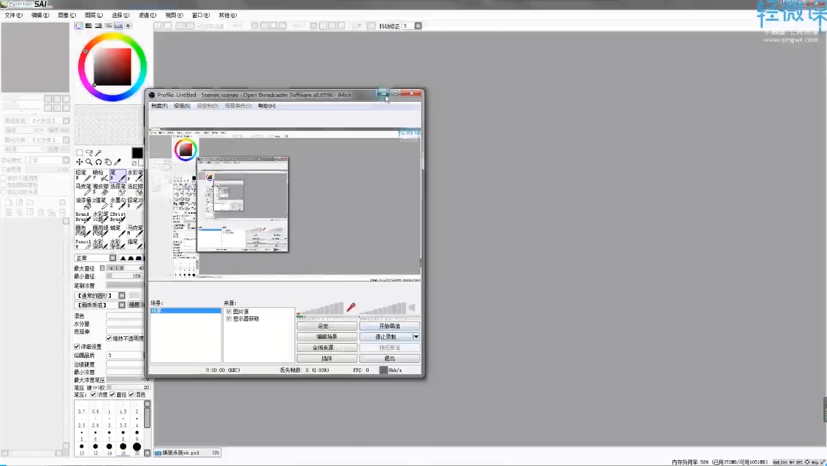Screen dimensions: 827x466
Task: Show the color wheel panel
Action: click(79, 26)
